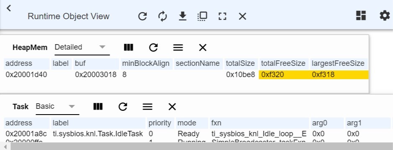Click the download icon in the toolbar
The width and height of the screenshot is (393, 150).
[183, 17]
